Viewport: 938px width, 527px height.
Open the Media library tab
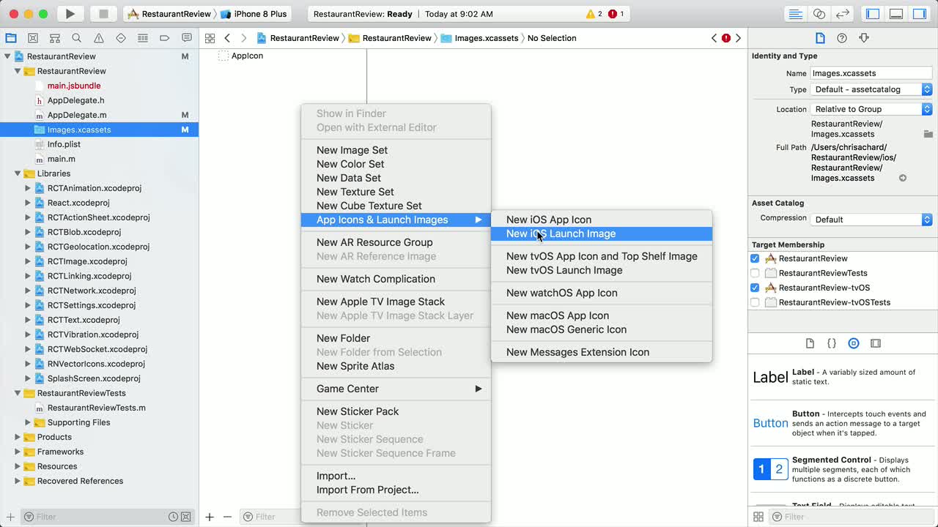(x=876, y=343)
